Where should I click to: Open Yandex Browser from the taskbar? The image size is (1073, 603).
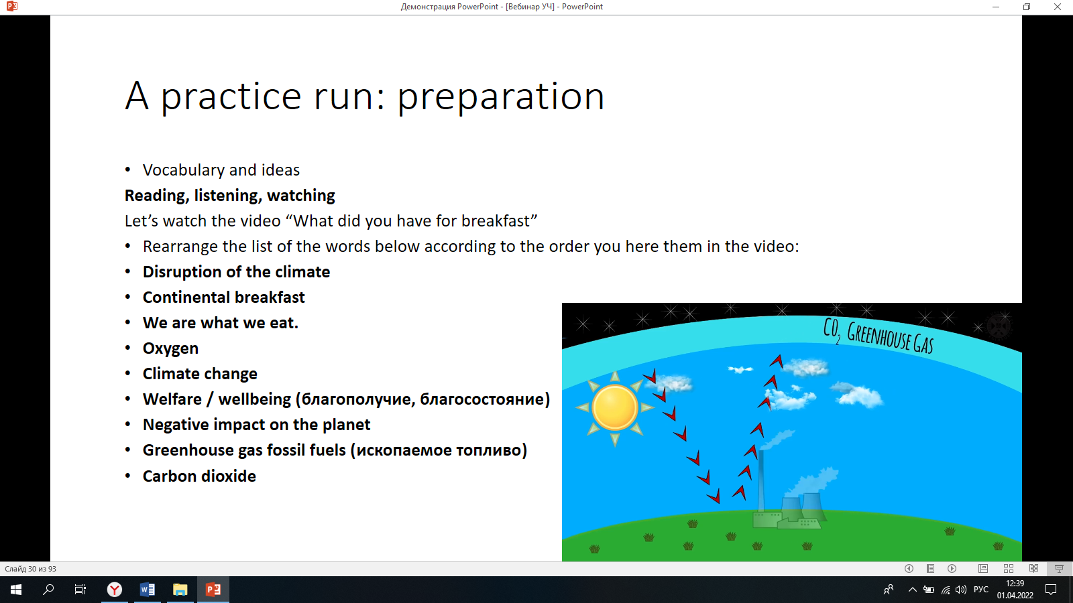pos(115,590)
